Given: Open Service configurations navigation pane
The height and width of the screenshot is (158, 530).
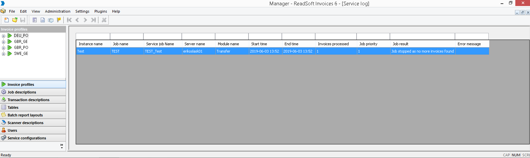Looking at the screenshot, I should [33, 138].
